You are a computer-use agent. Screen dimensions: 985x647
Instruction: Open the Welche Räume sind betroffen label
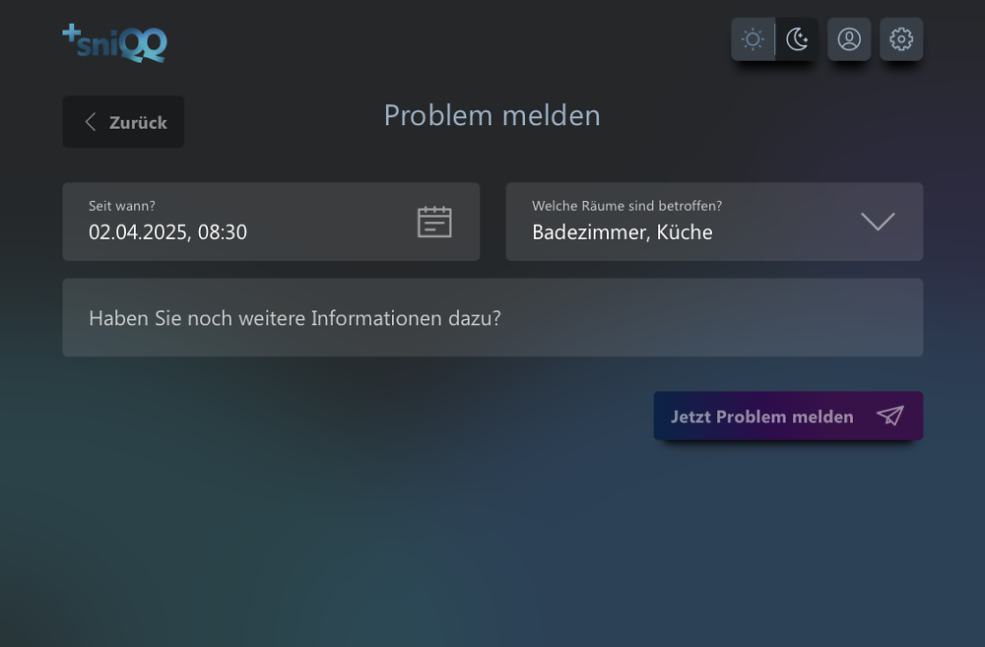coord(626,206)
